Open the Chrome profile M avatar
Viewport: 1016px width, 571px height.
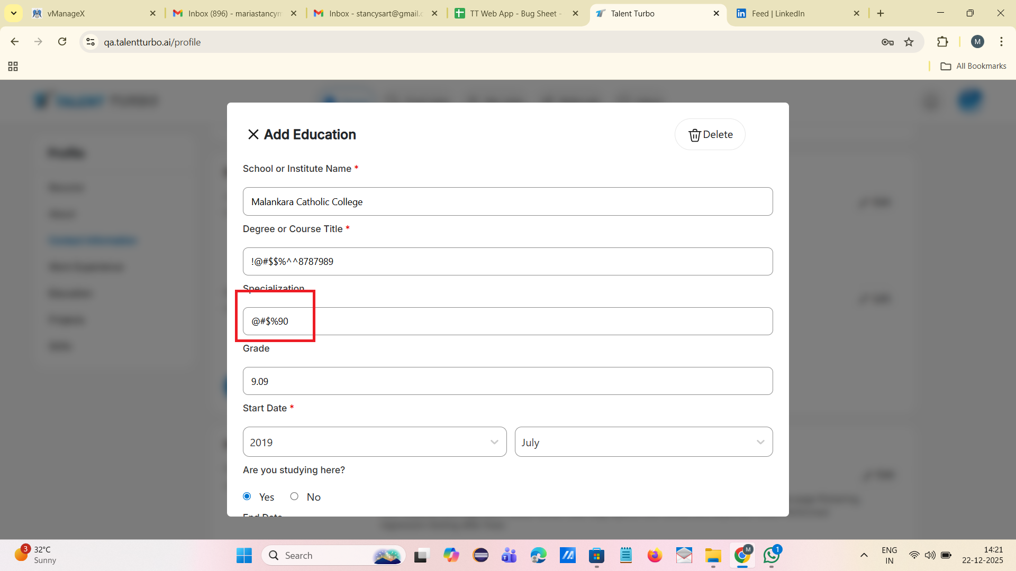[977, 42]
